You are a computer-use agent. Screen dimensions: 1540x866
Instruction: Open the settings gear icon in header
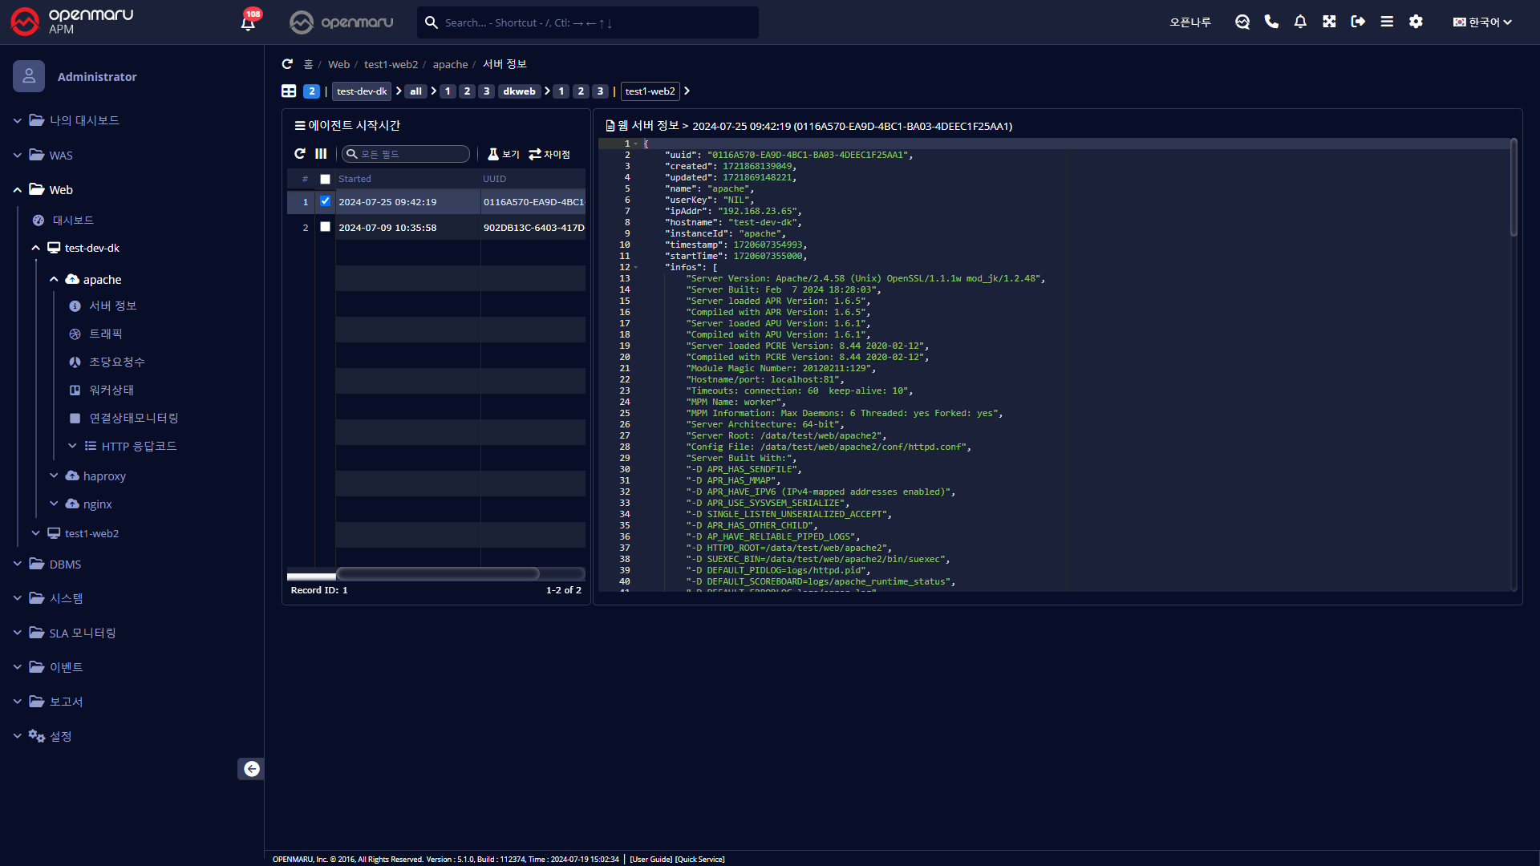point(1416,22)
